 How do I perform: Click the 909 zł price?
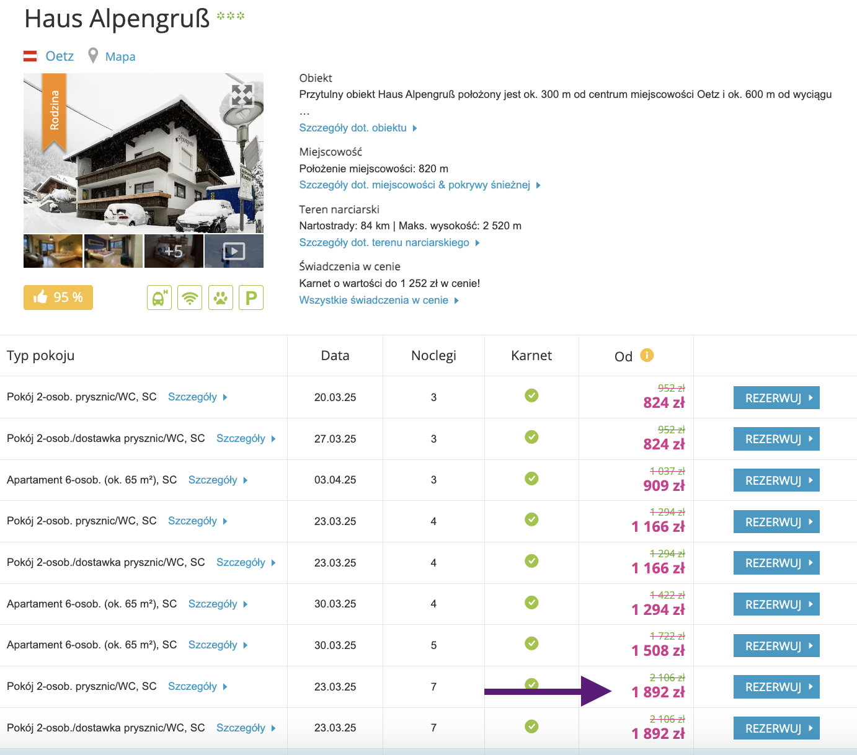(664, 485)
